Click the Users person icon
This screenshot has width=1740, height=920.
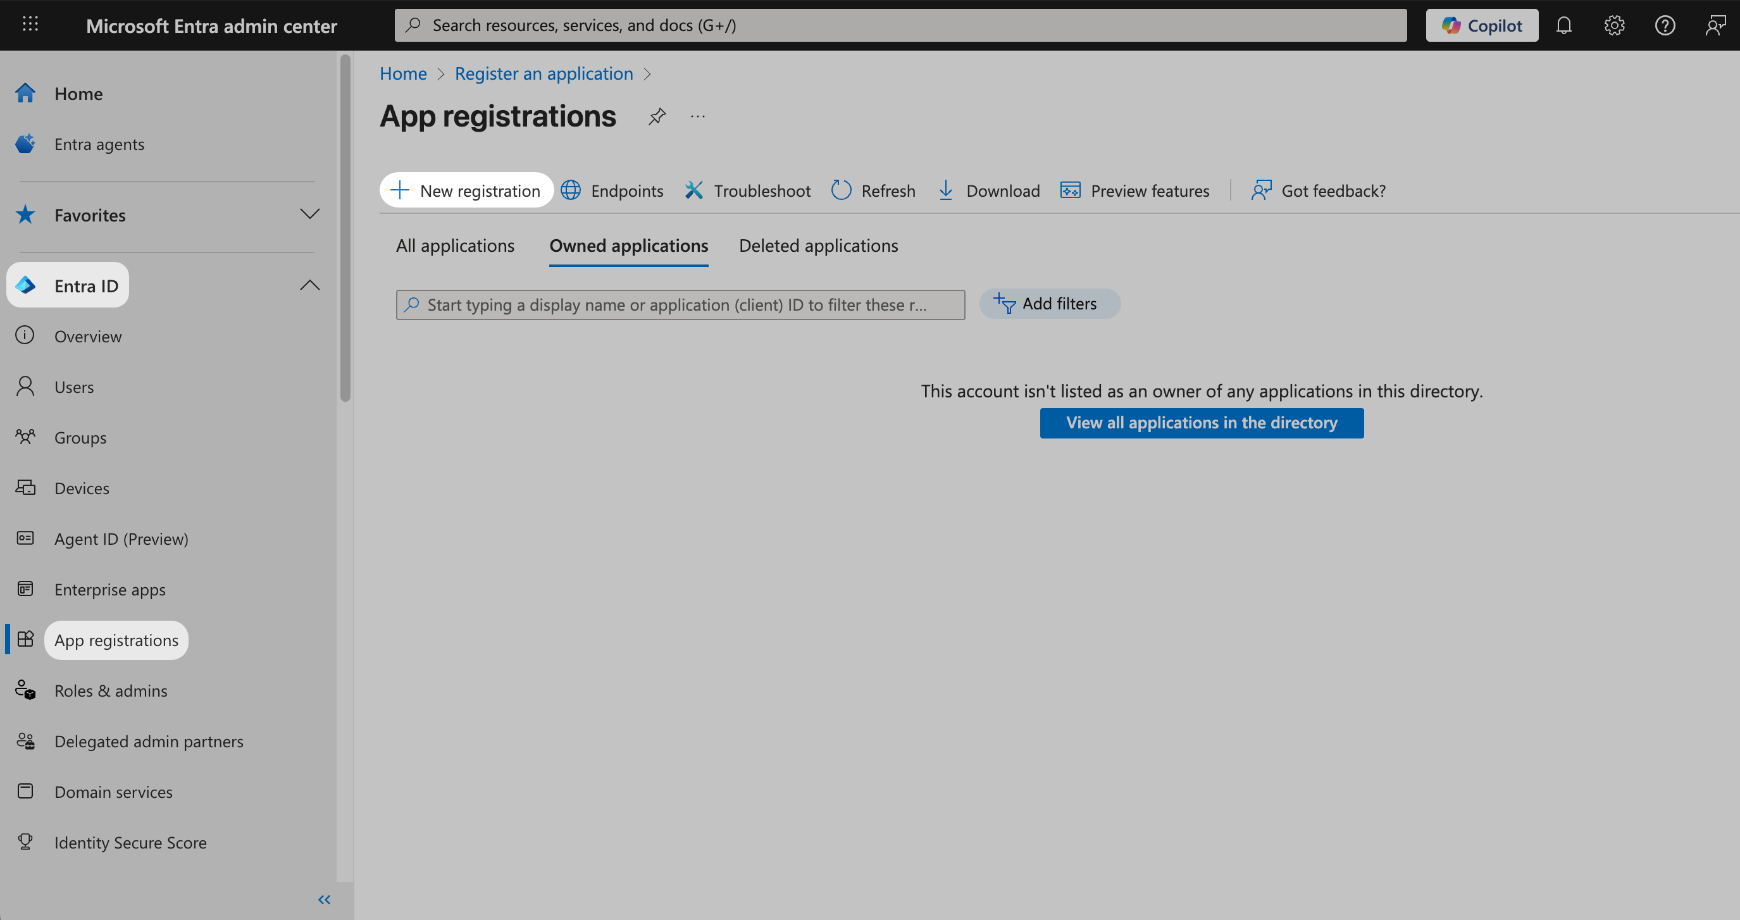click(x=25, y=386)
